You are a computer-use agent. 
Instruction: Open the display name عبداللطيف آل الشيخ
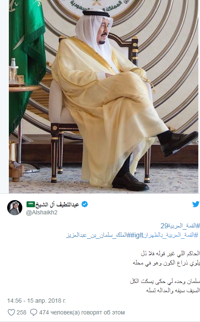tap(57, 204)
